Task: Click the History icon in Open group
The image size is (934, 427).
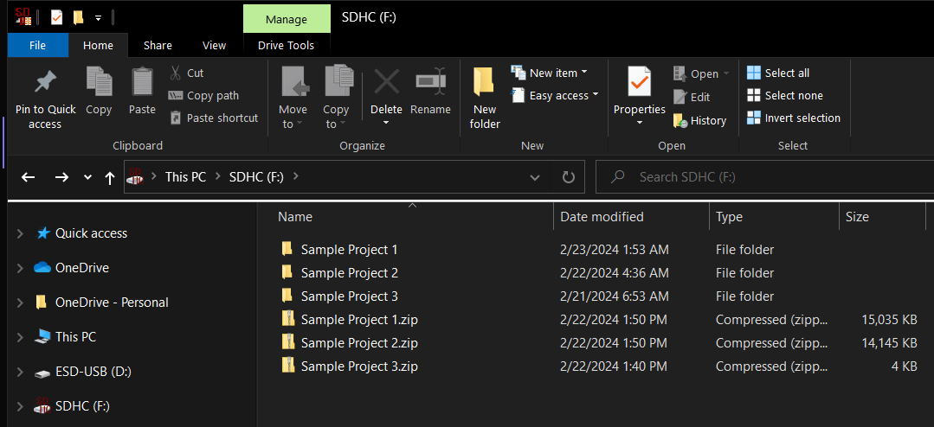Action: pos(680,121)
